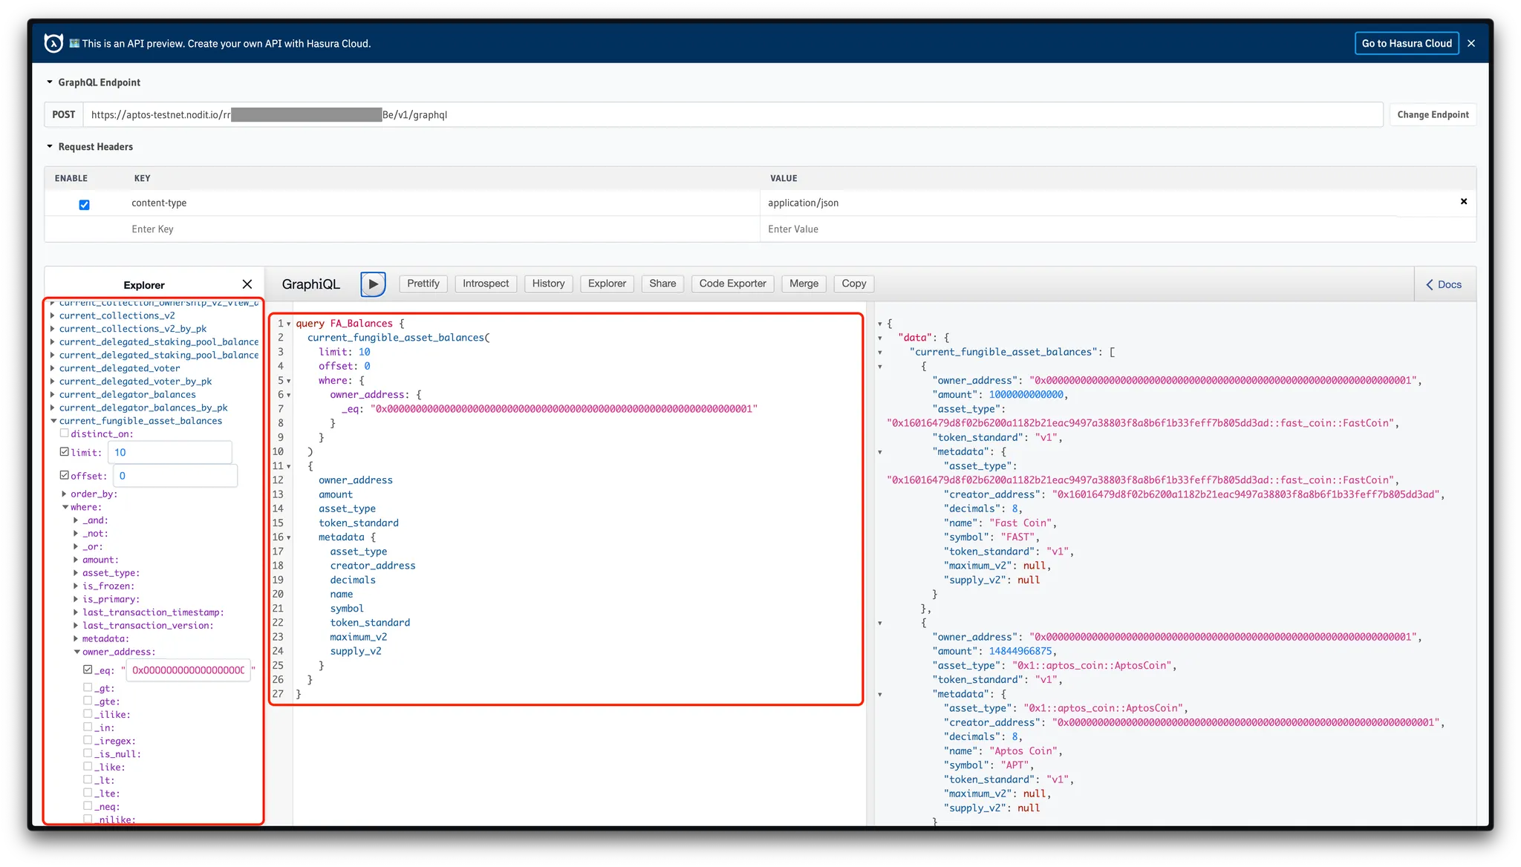Viewport: 1521px width, 867px height.
Task: Check the _gt filter checkbox
Action: tap(88, 687)
